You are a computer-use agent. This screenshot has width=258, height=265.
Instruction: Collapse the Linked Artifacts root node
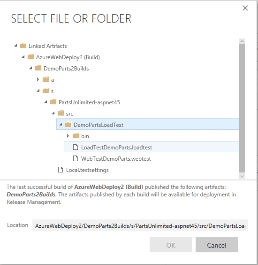click(15, 45)
